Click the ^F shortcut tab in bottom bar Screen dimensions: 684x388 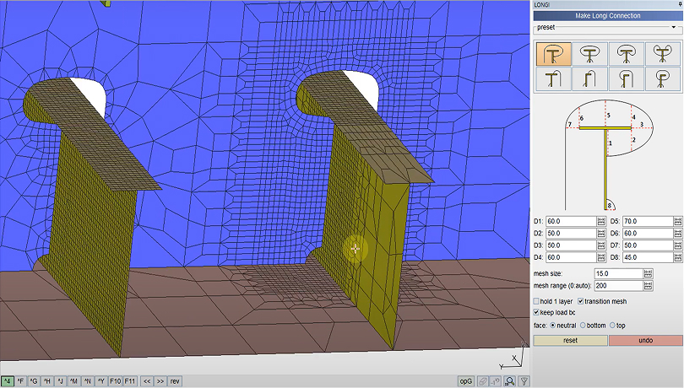21,381
